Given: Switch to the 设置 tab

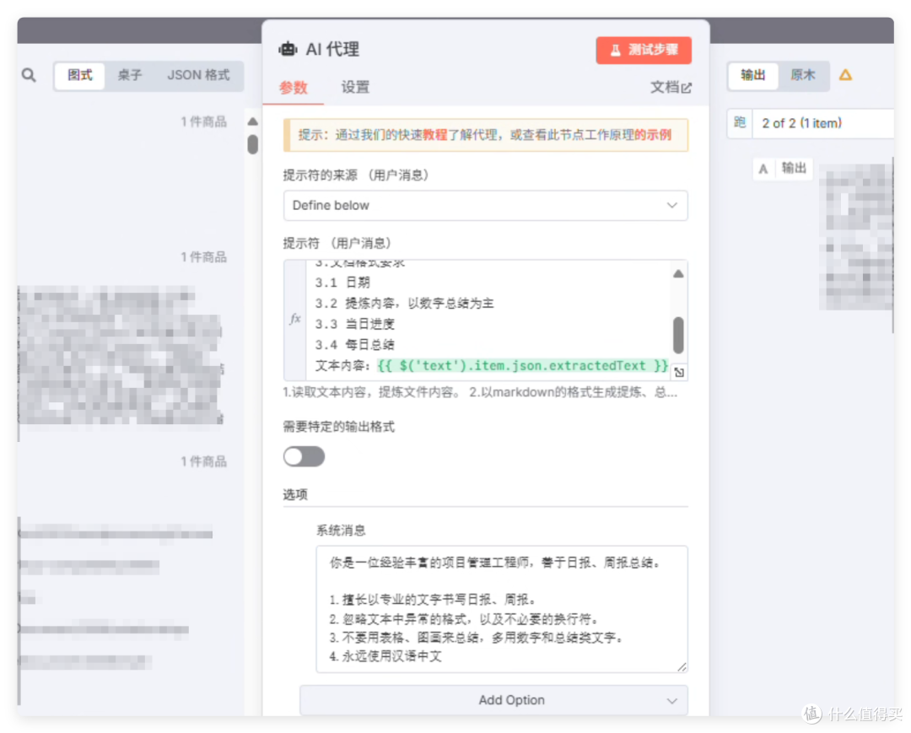Looking at the screenshot, I should tap(355, 88).
